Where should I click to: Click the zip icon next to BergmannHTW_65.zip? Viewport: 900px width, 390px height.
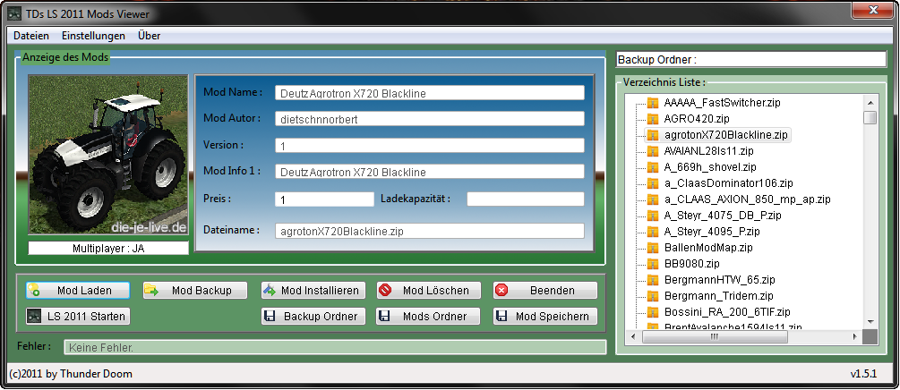point(653,280)
